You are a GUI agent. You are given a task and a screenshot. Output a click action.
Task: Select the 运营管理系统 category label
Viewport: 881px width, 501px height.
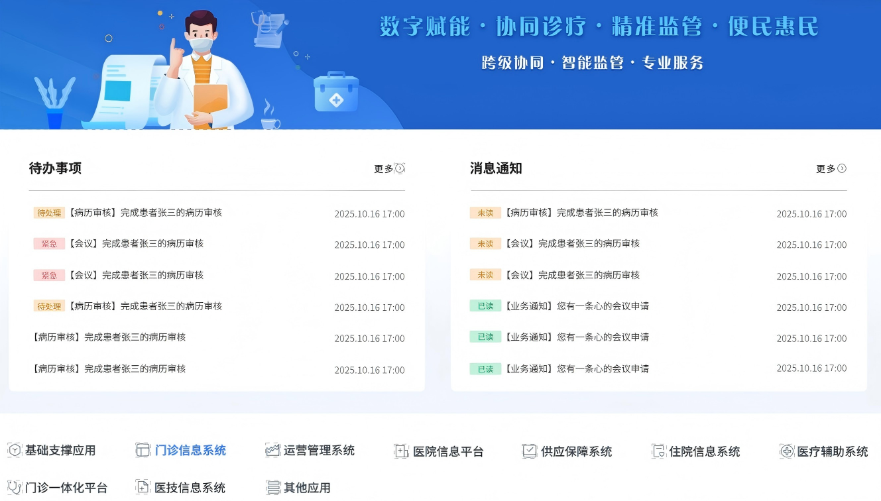click(x=319, y=451)
